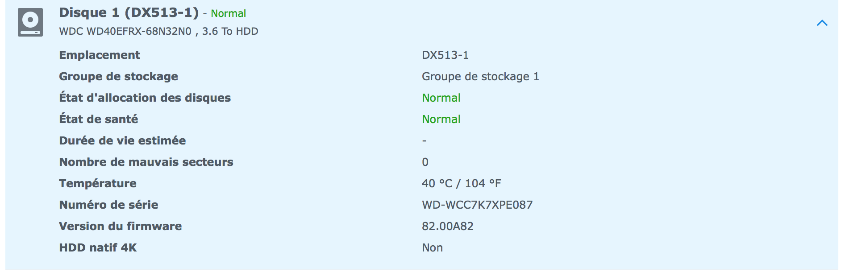
Task: Click the Emplacement label
Action: click(100, 55)
